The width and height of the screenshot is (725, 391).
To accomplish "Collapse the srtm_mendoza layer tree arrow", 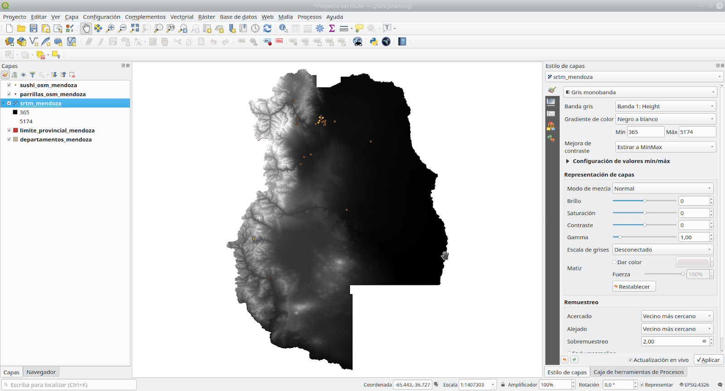I will (x=3, y=103).
